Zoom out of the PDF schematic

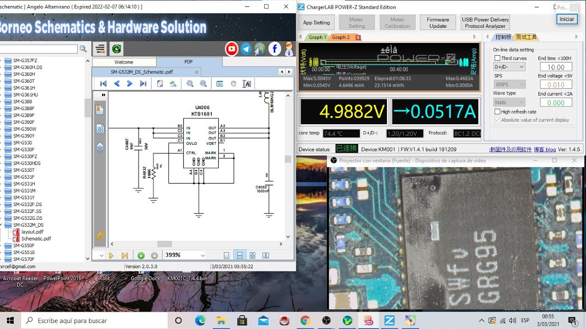203,84
